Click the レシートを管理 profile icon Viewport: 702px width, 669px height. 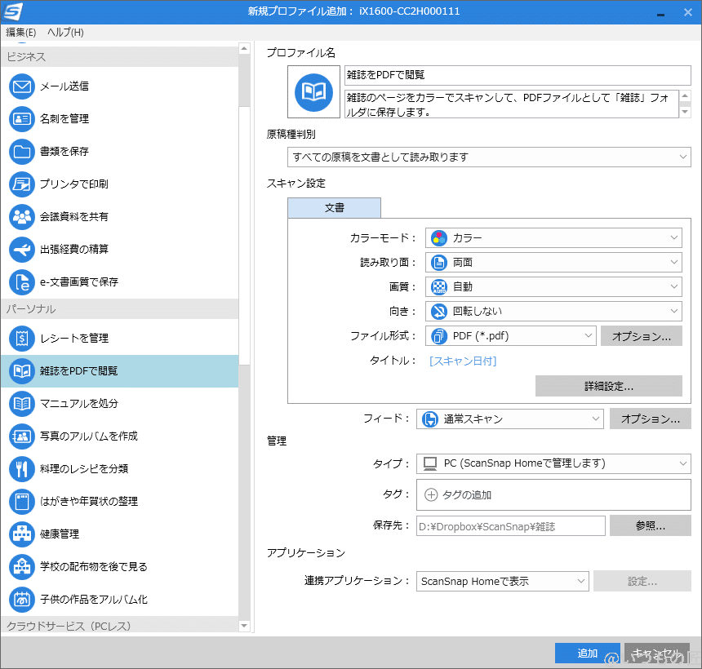tap(21, 339)
